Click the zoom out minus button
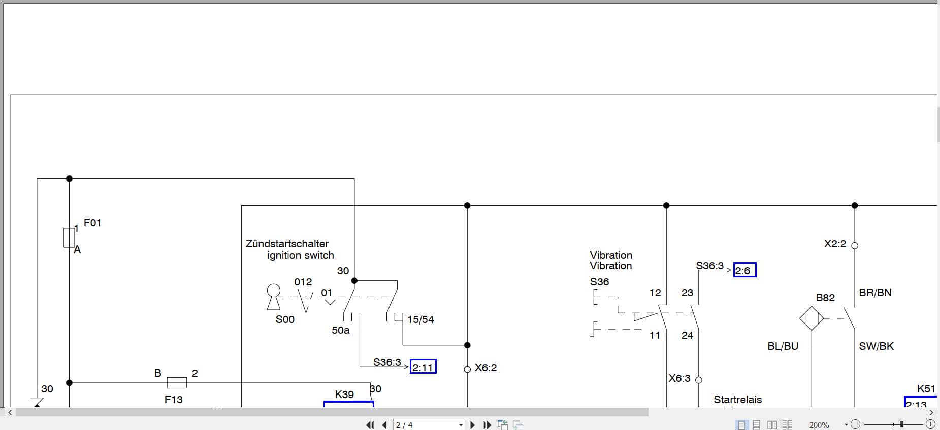Viewport: 940px width, 430px height. click(855, 424)
